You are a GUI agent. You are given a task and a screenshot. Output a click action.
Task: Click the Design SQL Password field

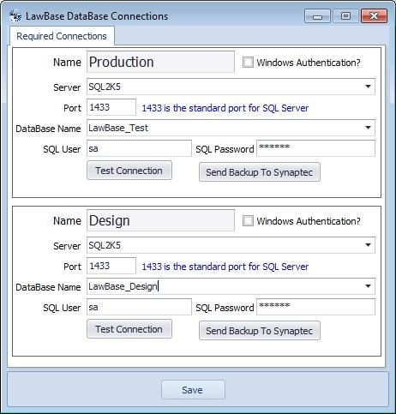[x=315, y=307]
